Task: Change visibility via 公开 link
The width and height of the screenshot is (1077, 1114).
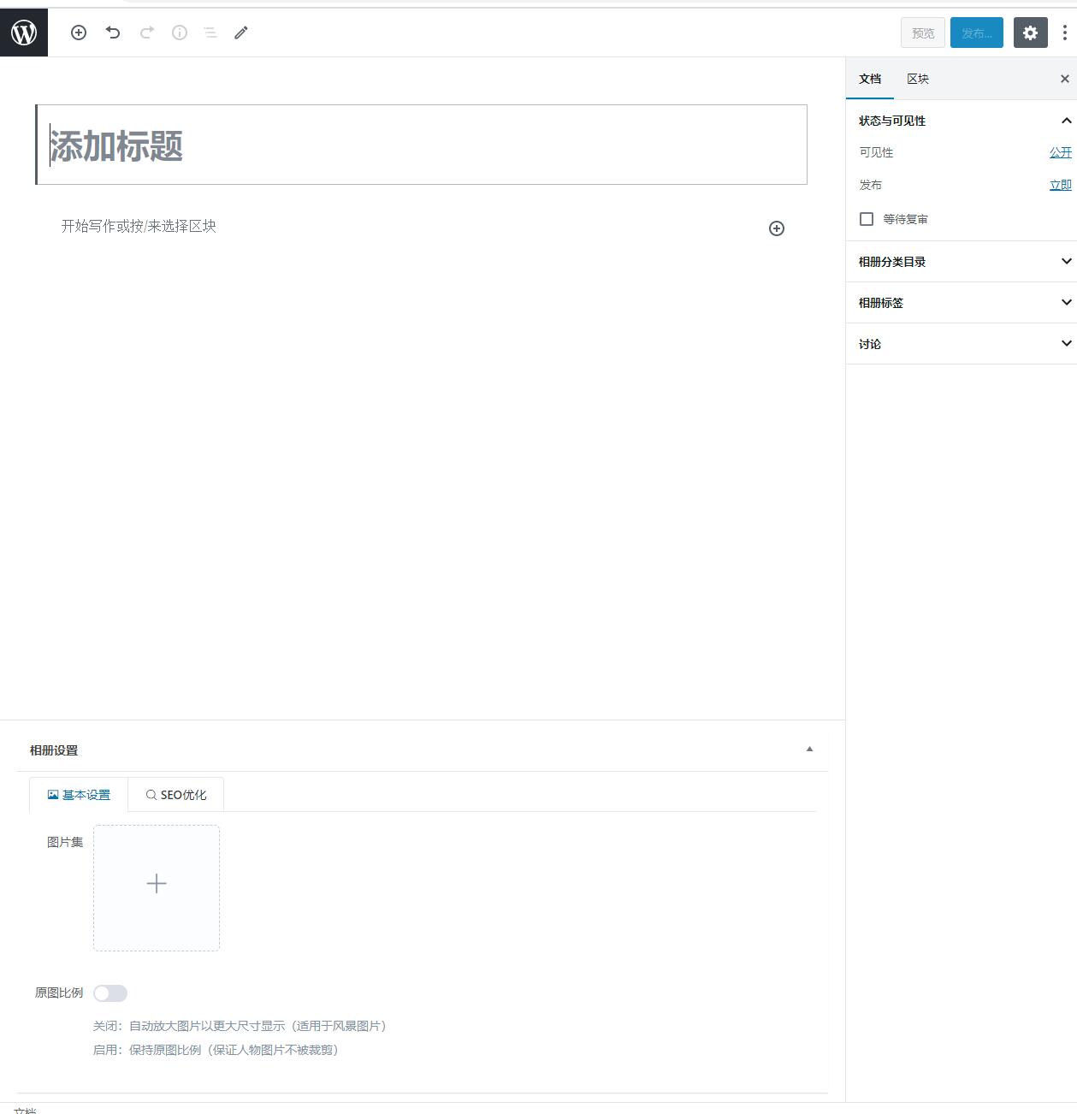Action: click(1061, 152)
